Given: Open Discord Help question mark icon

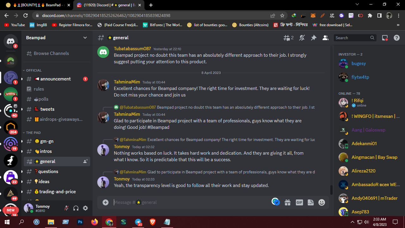Looking at the screenshot, I should (x=396, y=38).
